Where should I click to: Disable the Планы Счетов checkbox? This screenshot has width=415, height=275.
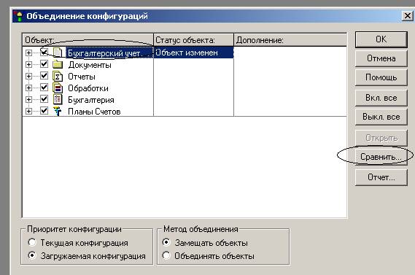[44, 111]
